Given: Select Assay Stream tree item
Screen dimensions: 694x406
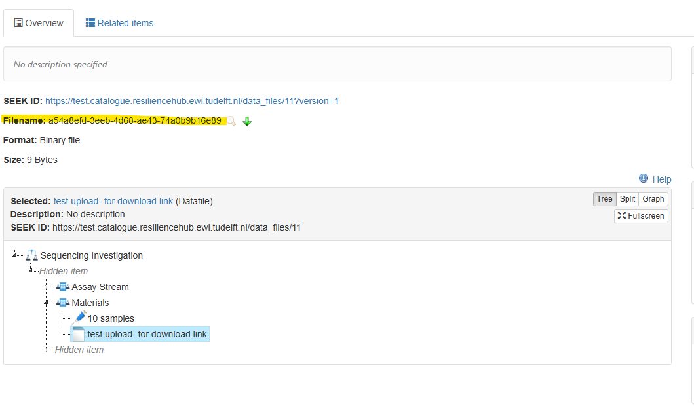Looking at the screenshot, I should tap(100, 287).
